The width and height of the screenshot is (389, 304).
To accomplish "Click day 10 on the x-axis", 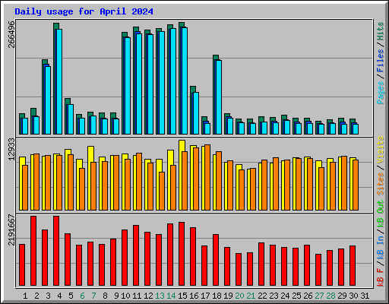I will point(125,296).
